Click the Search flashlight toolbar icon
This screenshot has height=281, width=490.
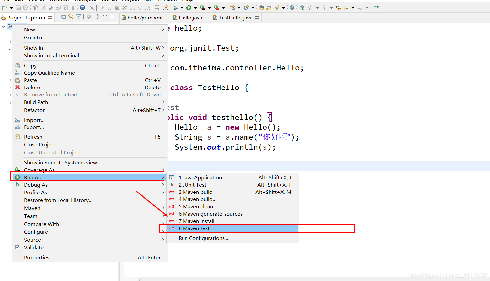(276, 8)
